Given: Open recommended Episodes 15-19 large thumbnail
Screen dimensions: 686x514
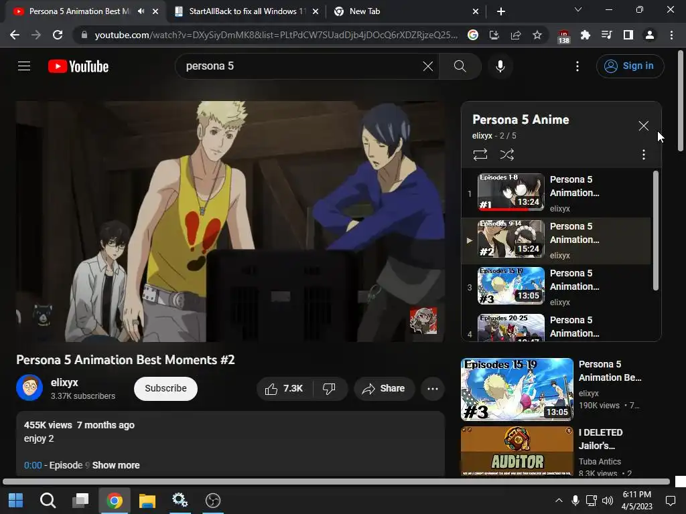Looking at the screenshot, I should tap(517, 390).
